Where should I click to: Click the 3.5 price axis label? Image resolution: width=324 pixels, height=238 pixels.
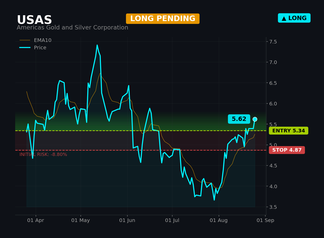(x=273, y=207)
